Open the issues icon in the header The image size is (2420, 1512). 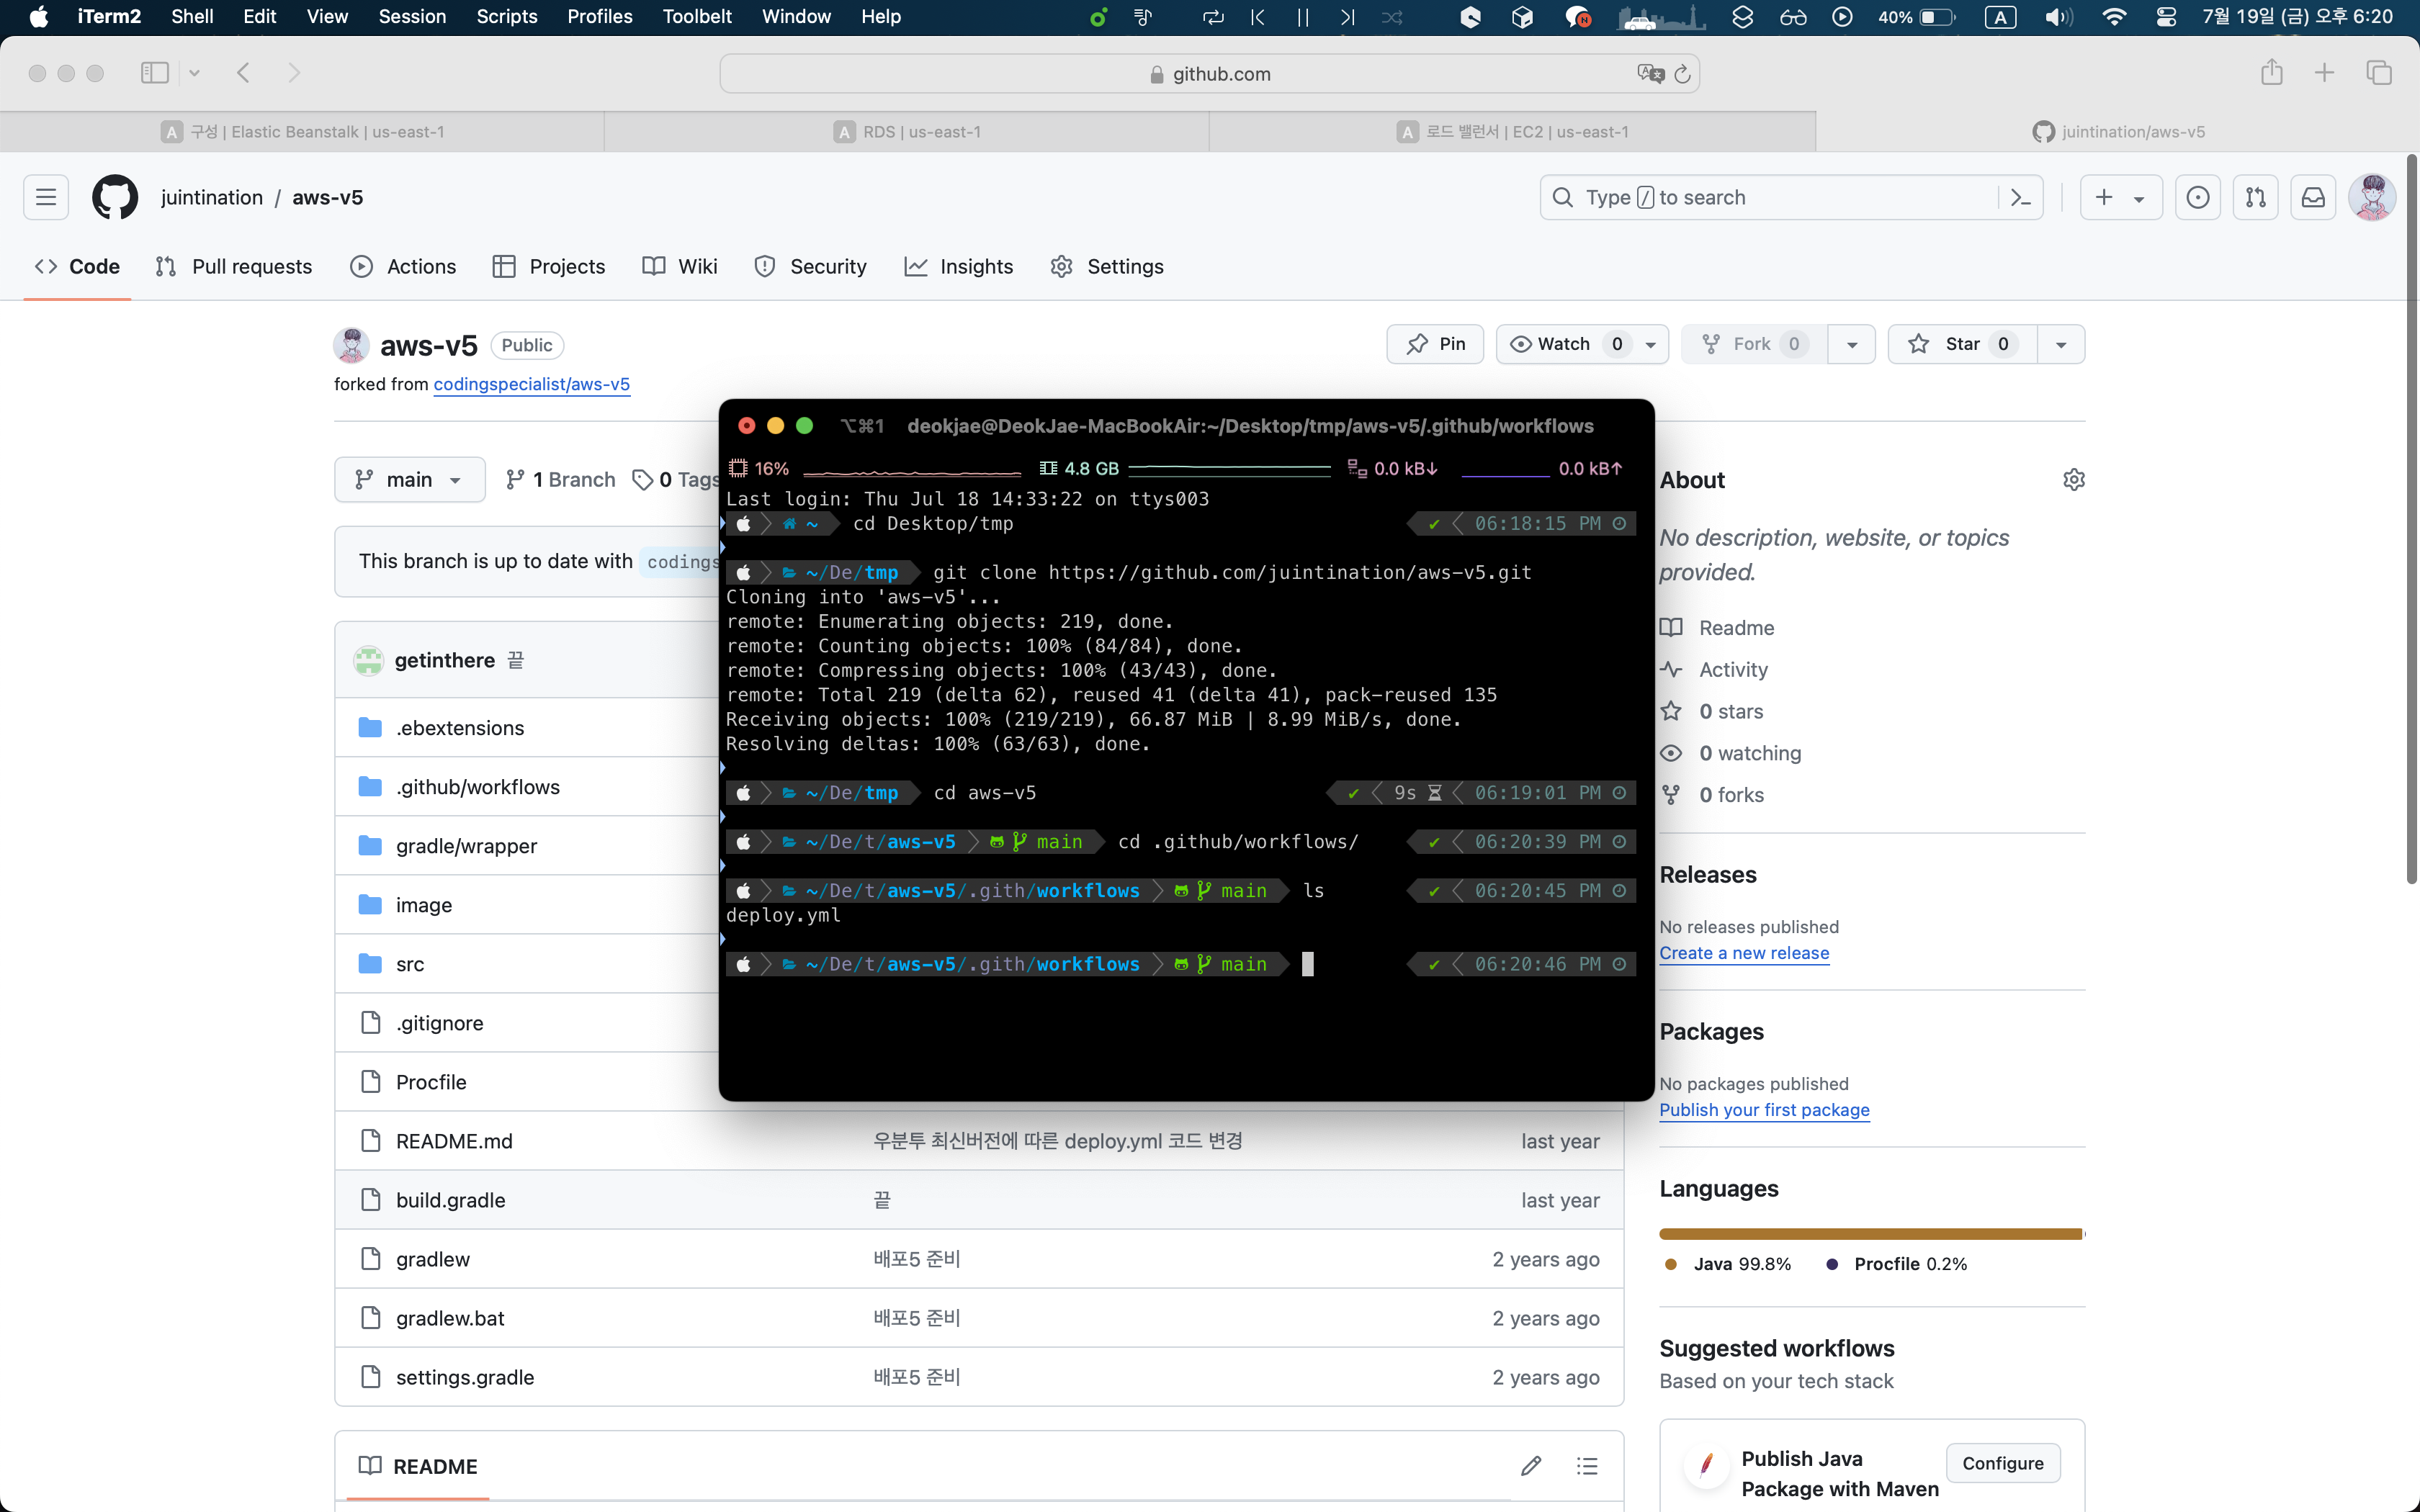pos(2197,197)
